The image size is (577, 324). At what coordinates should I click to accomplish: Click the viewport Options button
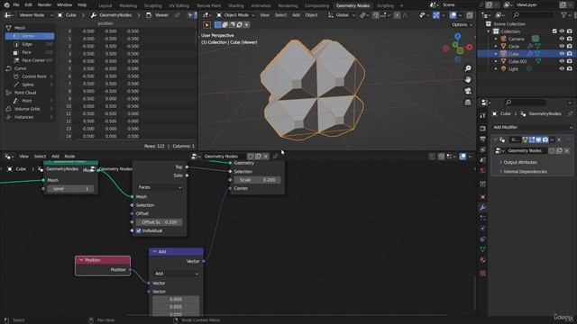pos(462,24)
